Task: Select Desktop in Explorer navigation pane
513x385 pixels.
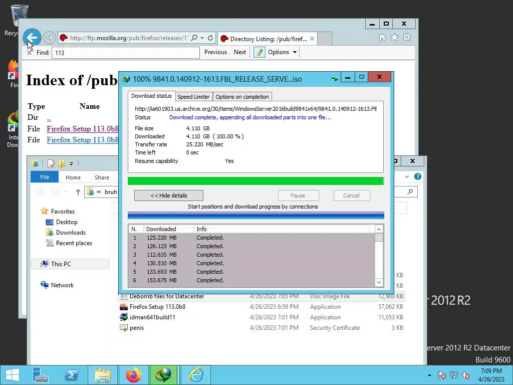Action: click(x=67, y=222)
